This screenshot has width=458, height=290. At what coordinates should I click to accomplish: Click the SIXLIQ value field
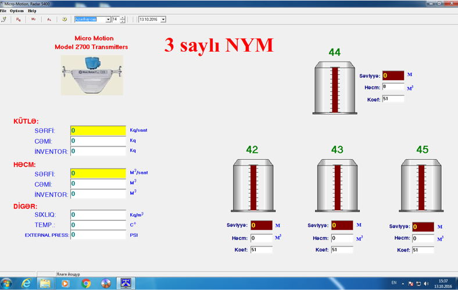(98, 214)
